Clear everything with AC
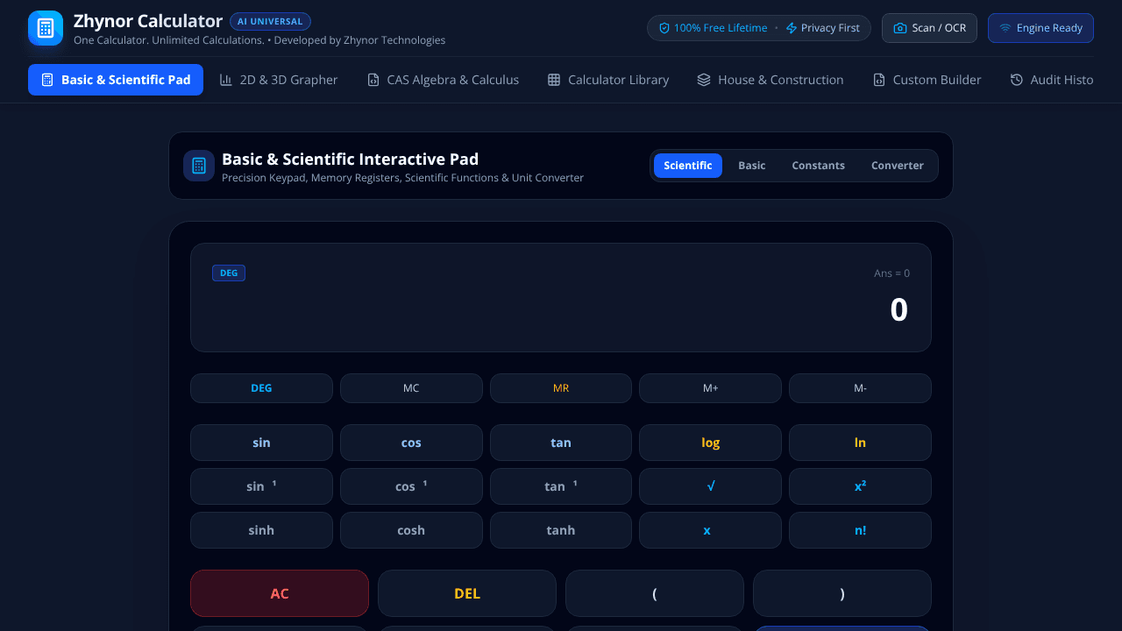 tap(280, 593)
